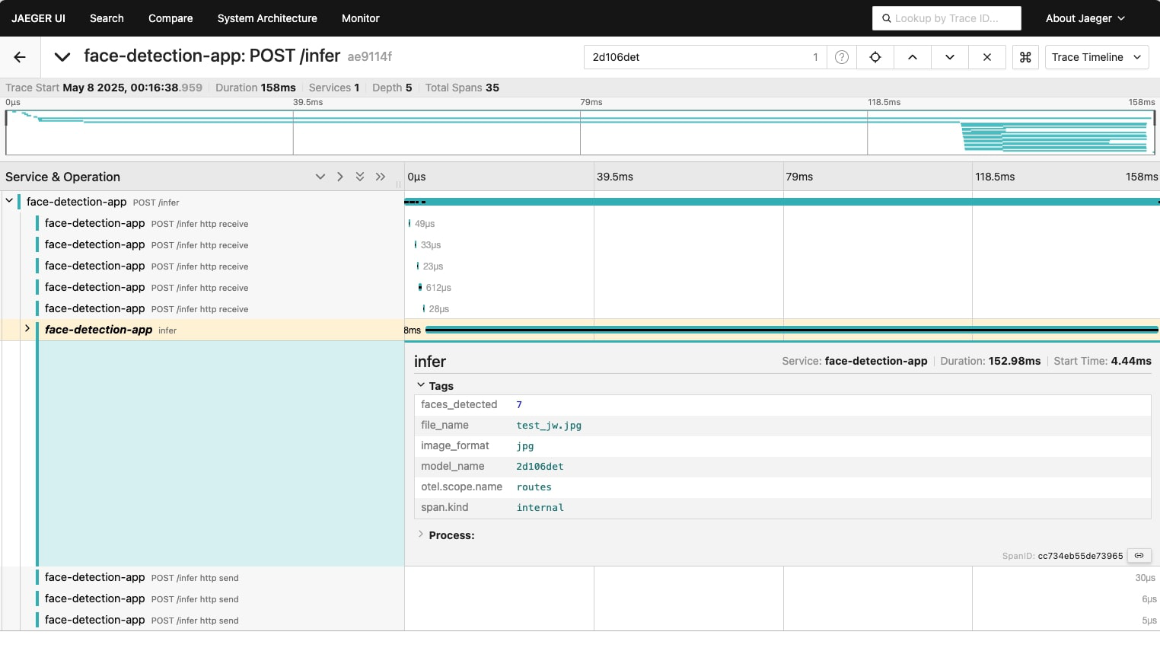Open the About Jaeger menu
This screenshot has width=1160, height=651.
tap(1085, 18)
